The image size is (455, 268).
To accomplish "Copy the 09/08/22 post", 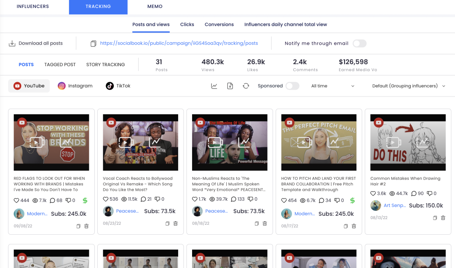I will tap(78, 226).
